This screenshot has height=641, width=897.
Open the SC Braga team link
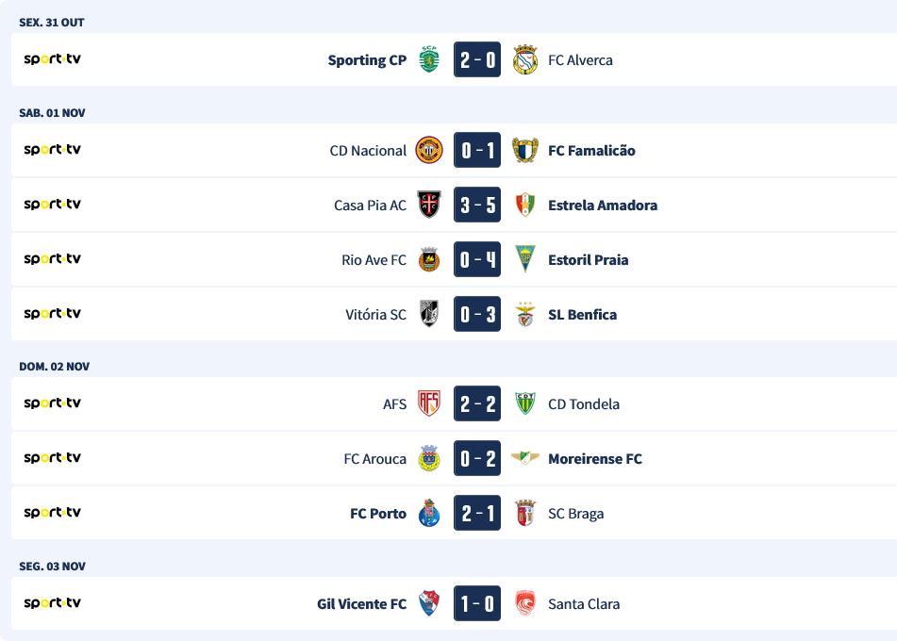(x=575, y=513)
